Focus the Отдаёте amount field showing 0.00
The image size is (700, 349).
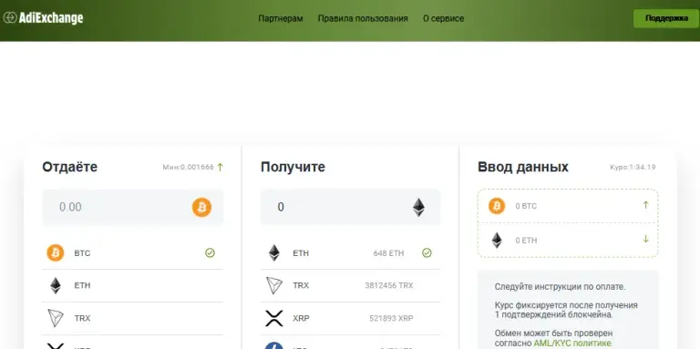pyautogui.click(x=132, y=207)
